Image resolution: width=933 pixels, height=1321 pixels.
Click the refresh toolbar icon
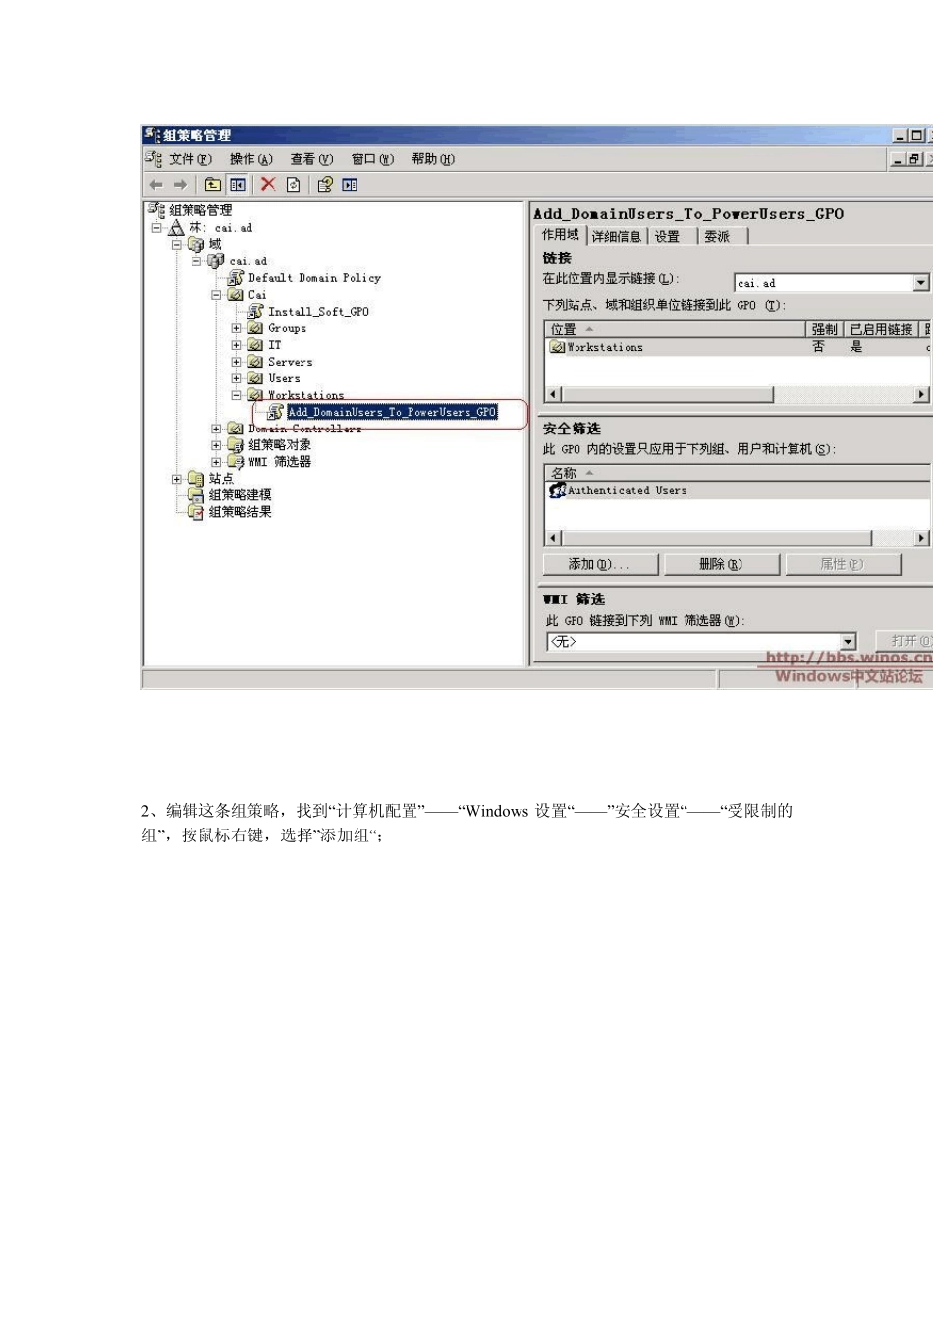pos(293,185)
